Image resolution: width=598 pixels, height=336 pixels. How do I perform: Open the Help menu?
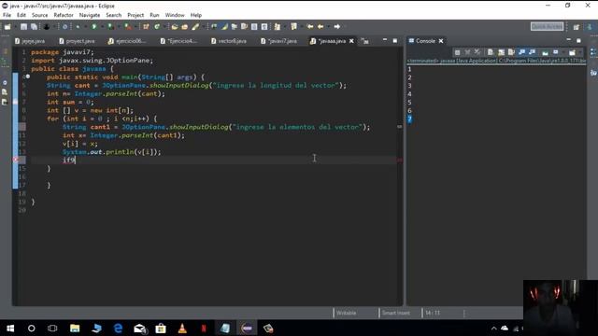click(x=196, y=15)
